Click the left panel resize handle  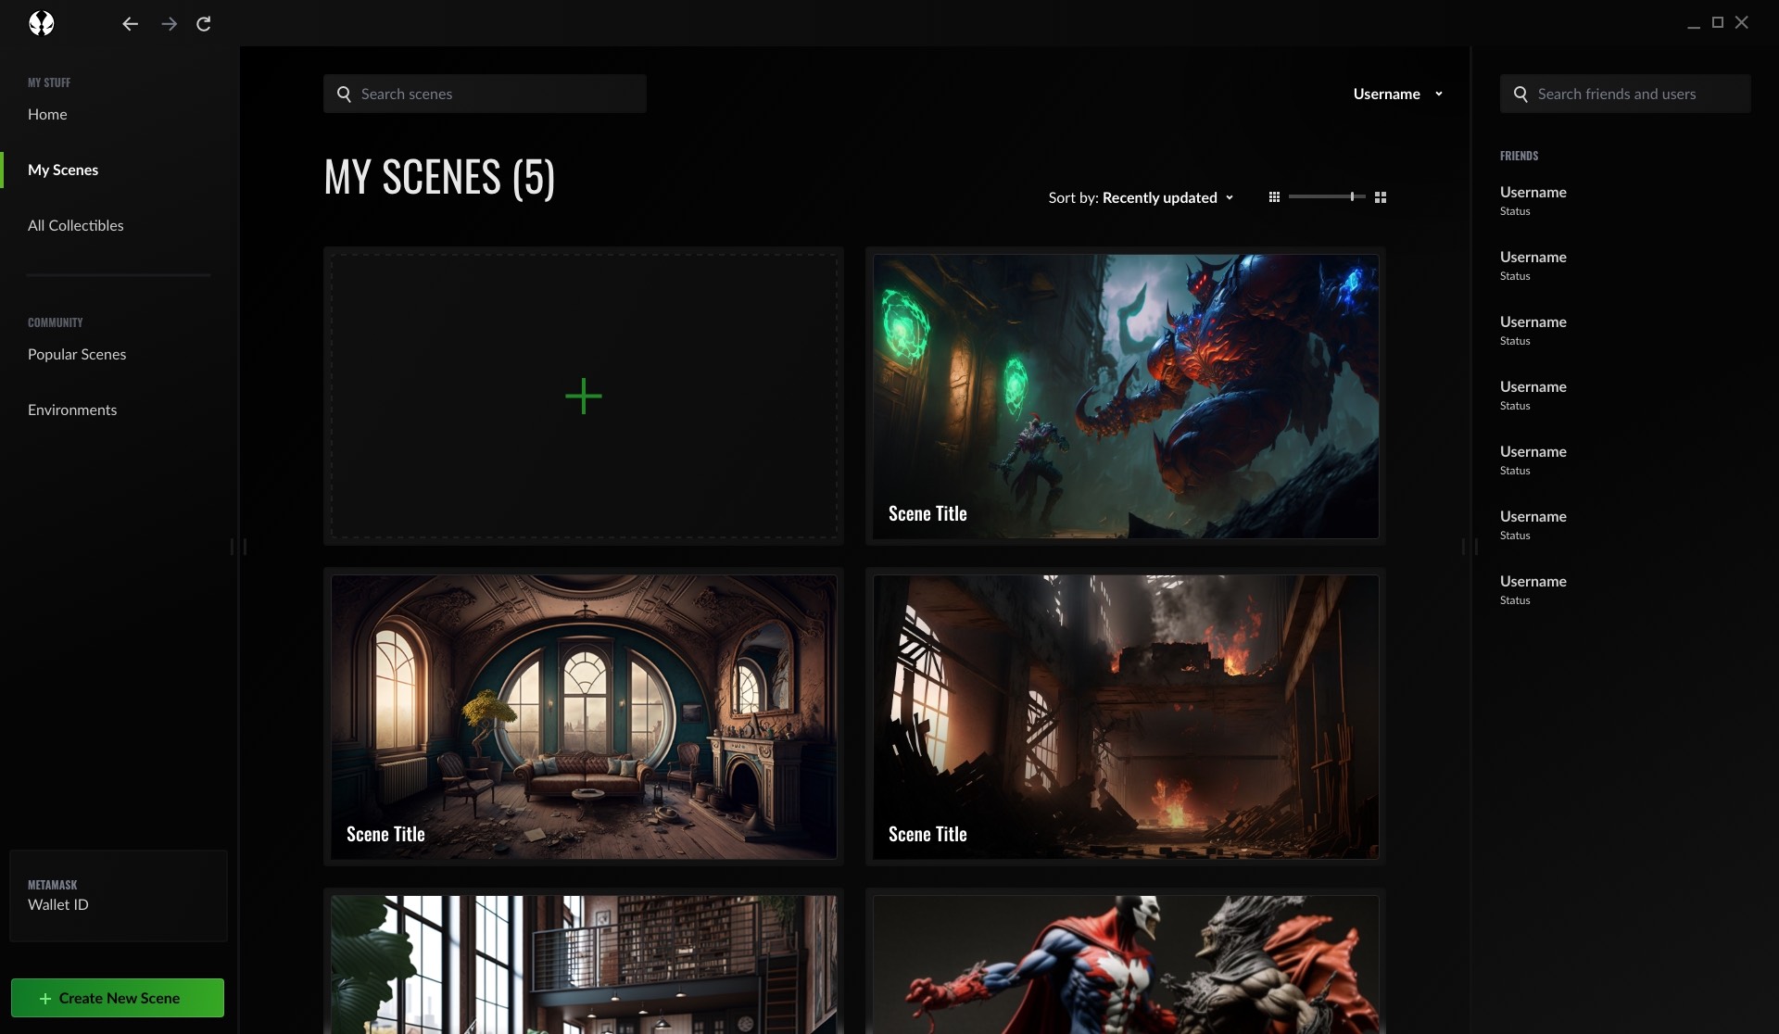[238, 547]
